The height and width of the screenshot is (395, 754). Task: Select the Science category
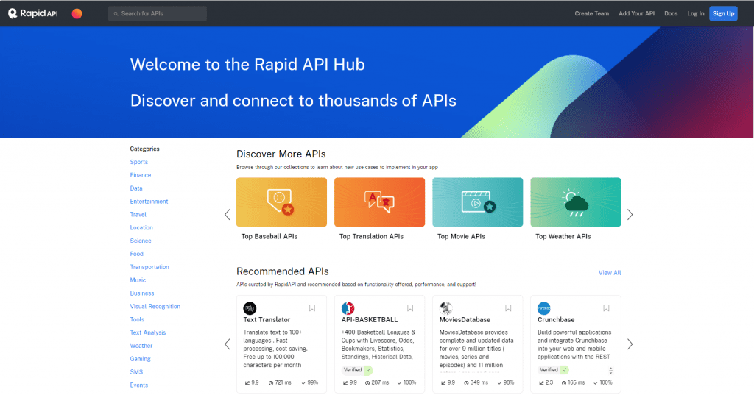(x=141, y=241)
